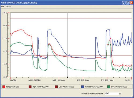Close the Data Logger Display window
This screenshot has width=134, height=98.
(x=131, y=3)
